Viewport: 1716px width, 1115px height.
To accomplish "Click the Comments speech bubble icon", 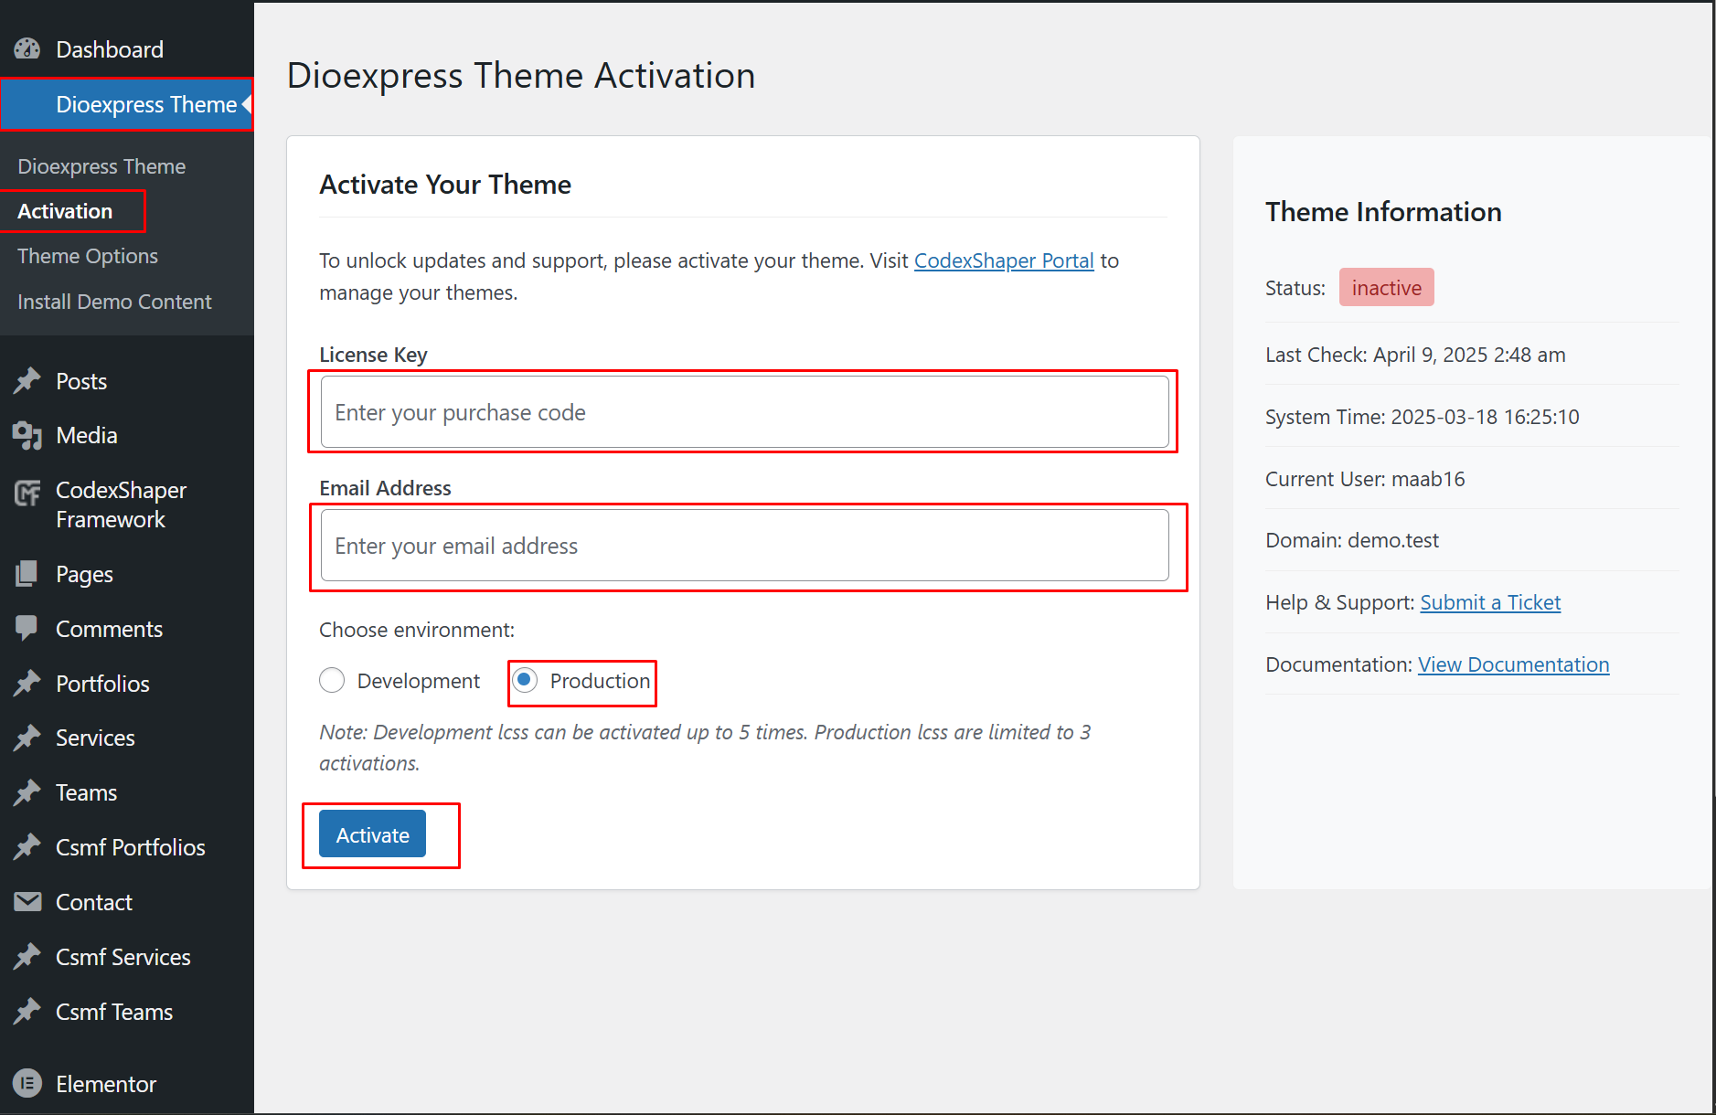I will [27, 628].
